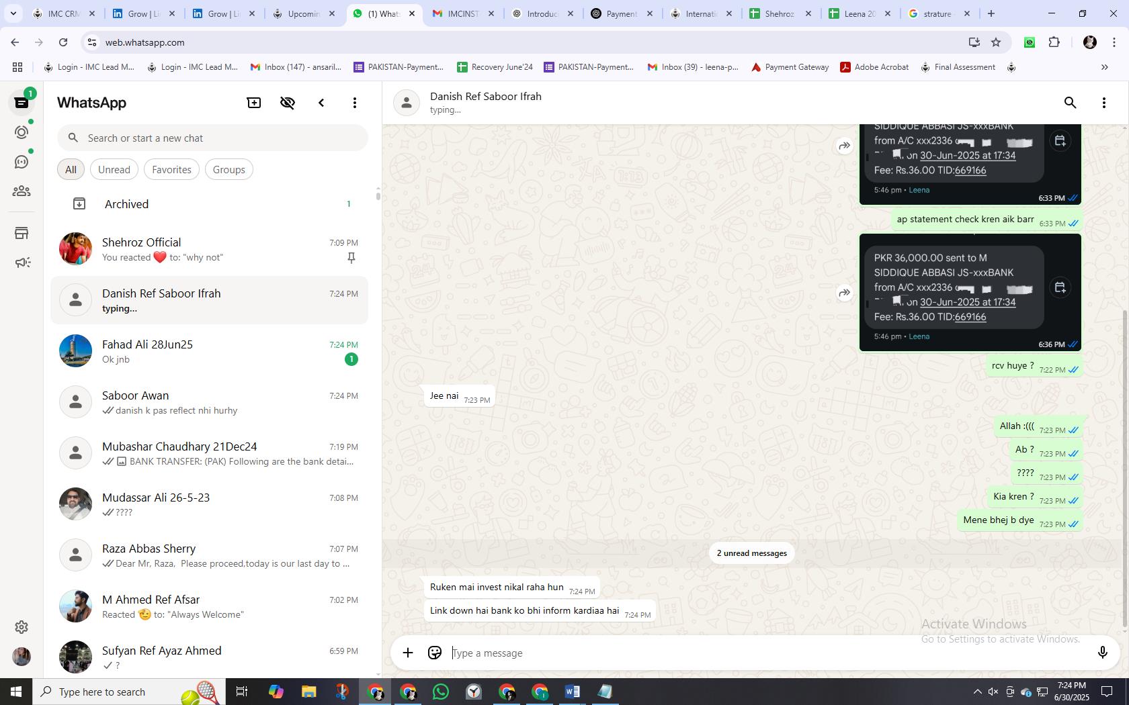The width and height of the screenshot is (1129, 705).
Task: Open the profile picture in sidebar
Action: 22,657
